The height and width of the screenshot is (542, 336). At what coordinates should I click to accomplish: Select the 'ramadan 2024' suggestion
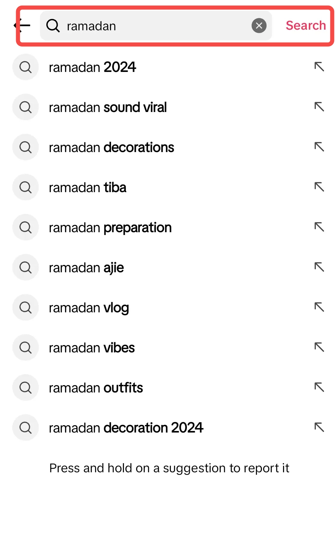pyautogui.click(x=92, y=67)
